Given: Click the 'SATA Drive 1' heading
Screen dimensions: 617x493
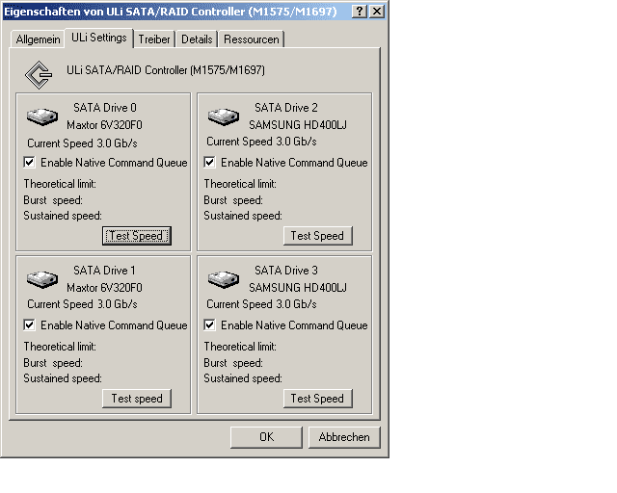Looking at the screenshot, I should pos(105,271).
